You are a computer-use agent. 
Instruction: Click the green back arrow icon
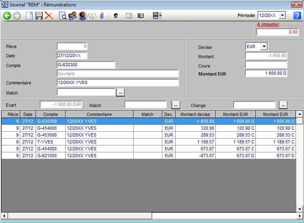point(7,16)
